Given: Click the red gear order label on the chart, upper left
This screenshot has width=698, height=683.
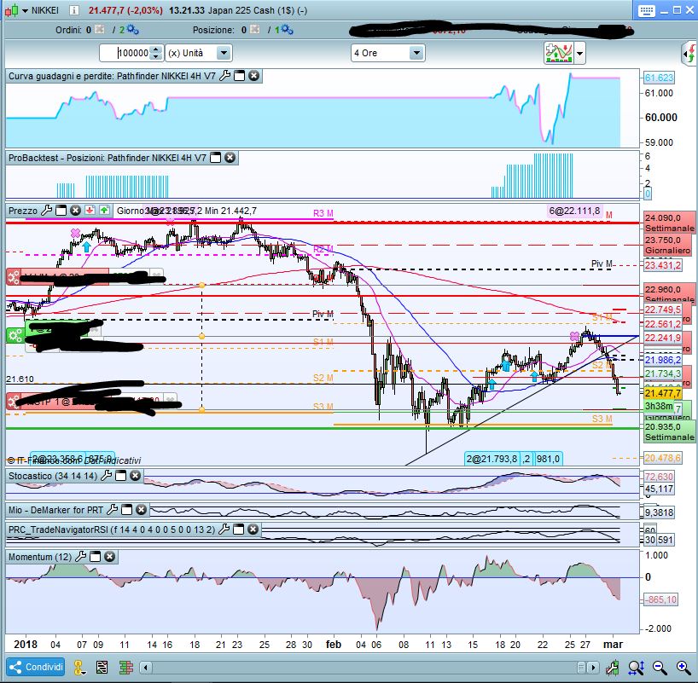Looking at the screenshot, I should click(14, 277).
